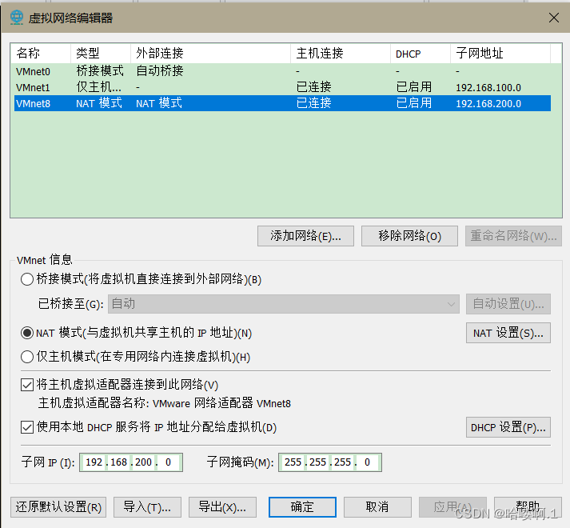Click the 子网地址 column header
The image size is (570, 528).
(x=500, y=54)
